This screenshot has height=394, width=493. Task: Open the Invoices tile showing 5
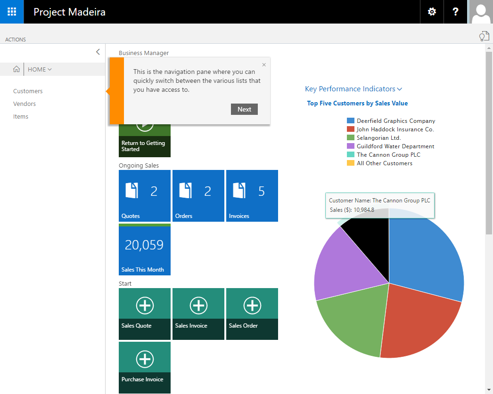(252, 195)
